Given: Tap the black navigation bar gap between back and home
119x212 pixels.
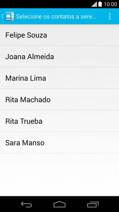Looking at the screenshot, I should (43, 204).
